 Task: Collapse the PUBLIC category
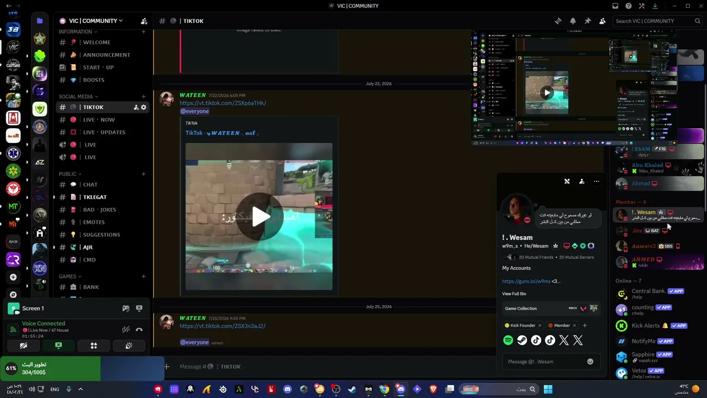(70, 174)
